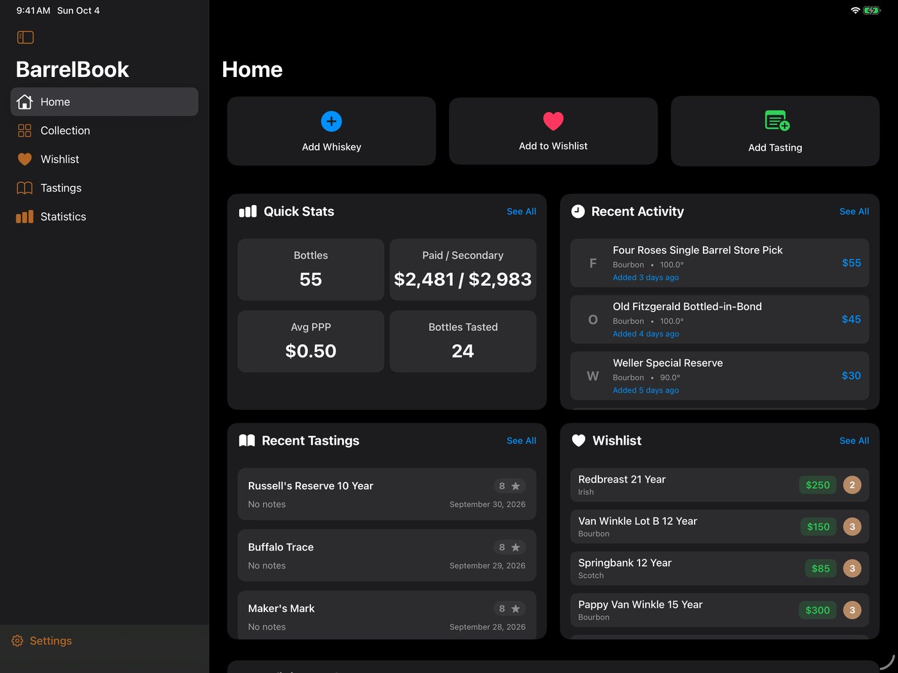
Task: See All in Recent Tastings
Action: (521, 441)
